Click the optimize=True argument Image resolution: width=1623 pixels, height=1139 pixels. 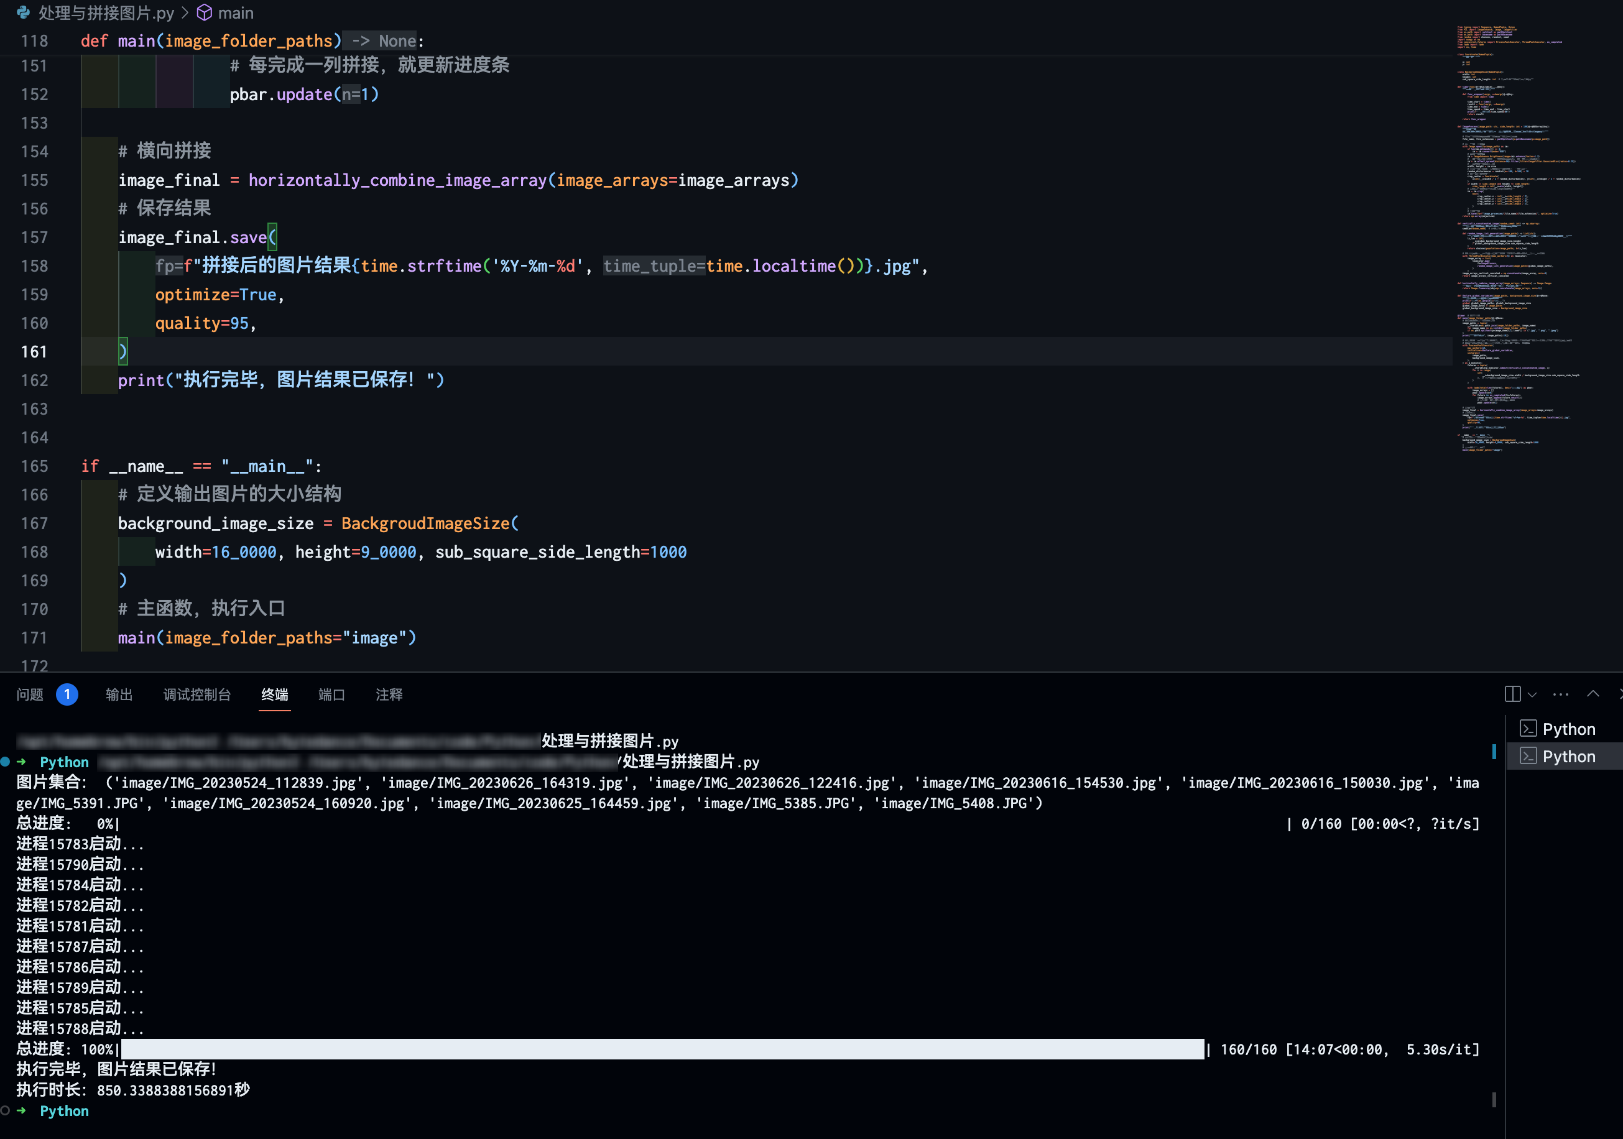pyautogui.click(x=216, y=295)
